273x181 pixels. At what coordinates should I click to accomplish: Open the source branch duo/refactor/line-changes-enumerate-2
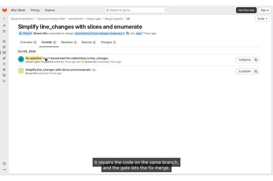(100, 33)
